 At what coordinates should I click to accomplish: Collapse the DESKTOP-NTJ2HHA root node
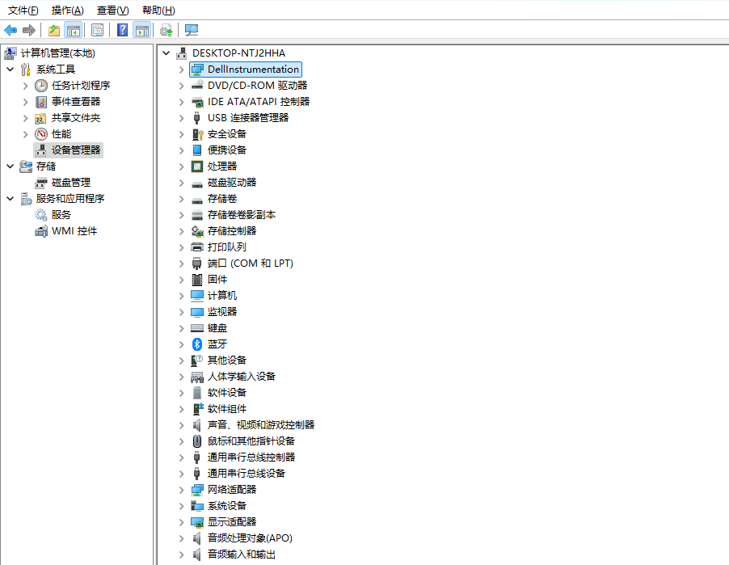(166, 53)
